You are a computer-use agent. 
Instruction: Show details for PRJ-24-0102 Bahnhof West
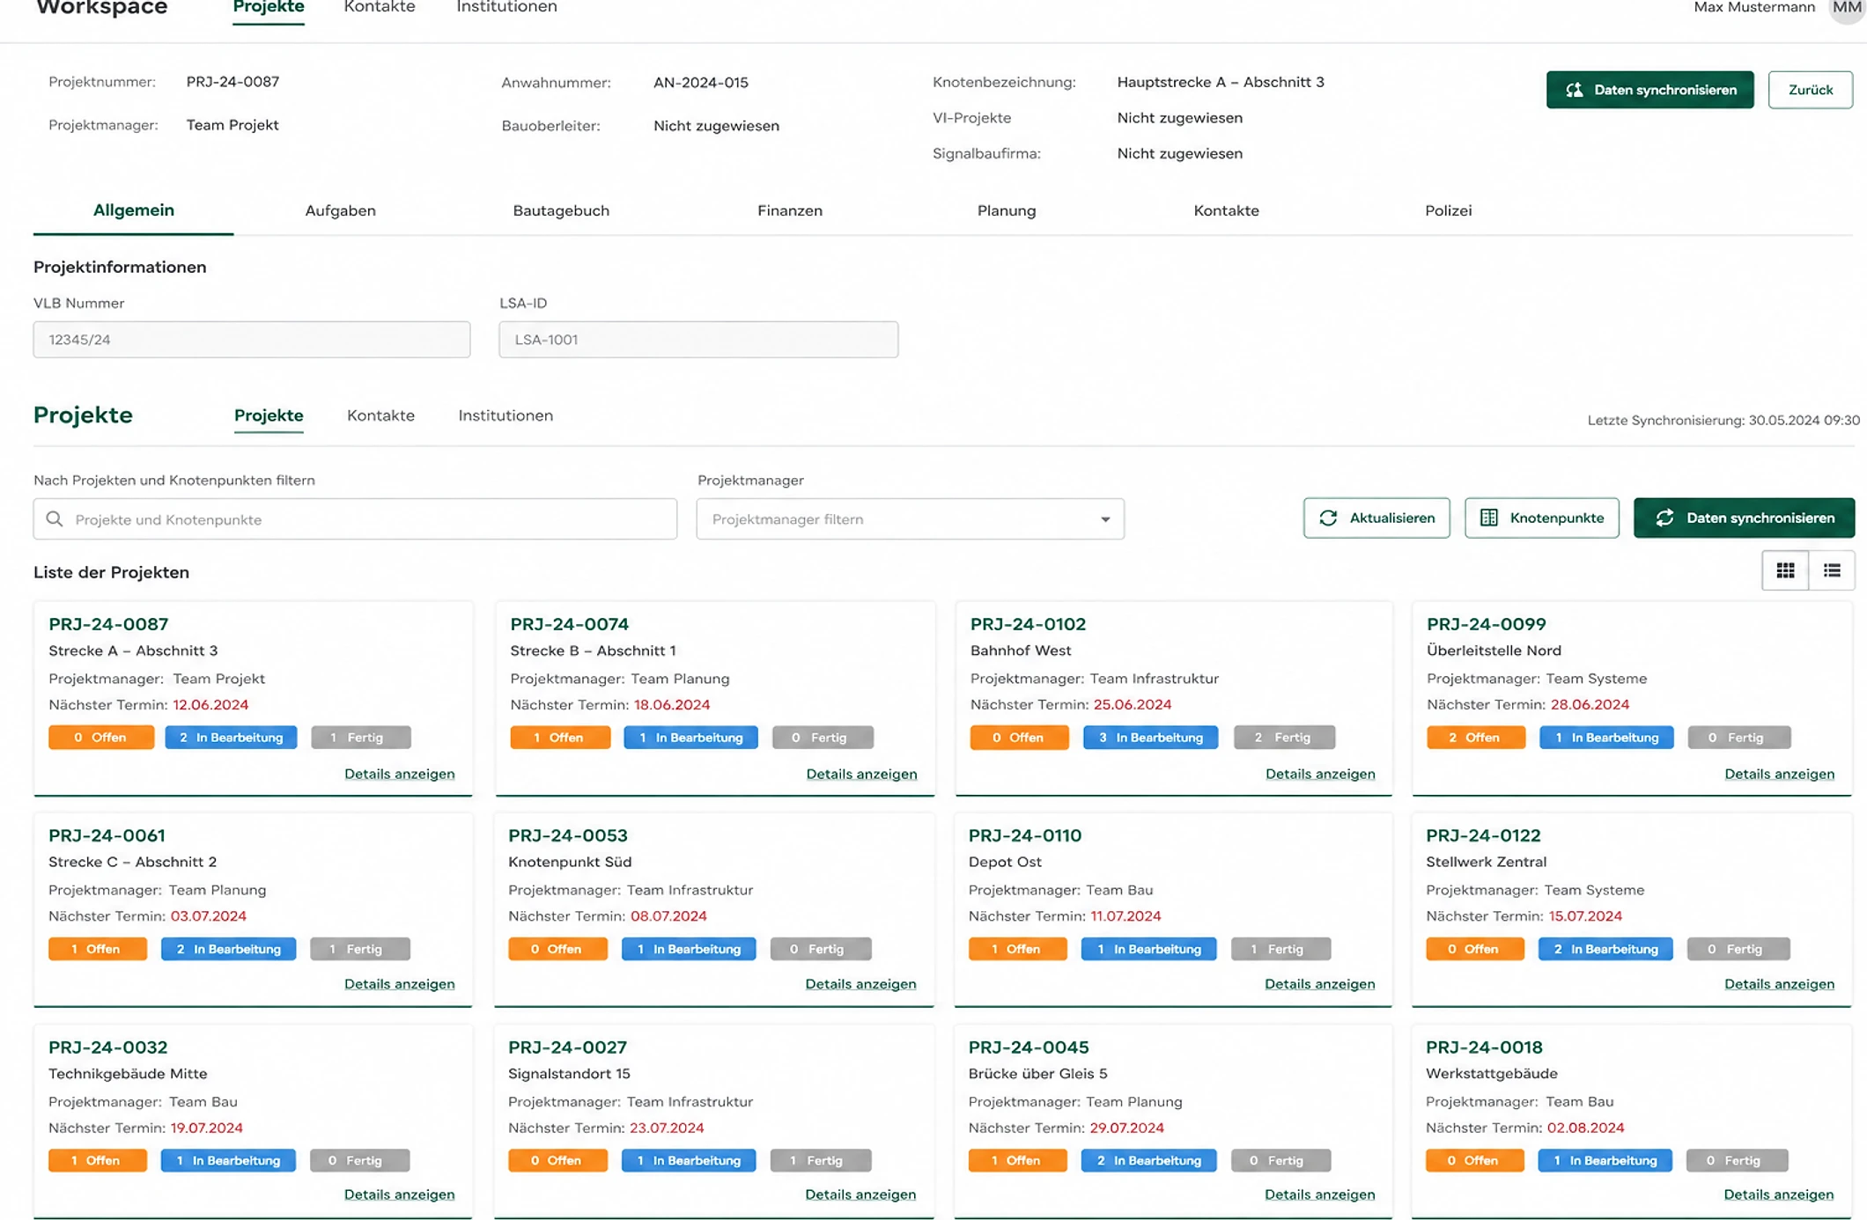point(1320,774)
